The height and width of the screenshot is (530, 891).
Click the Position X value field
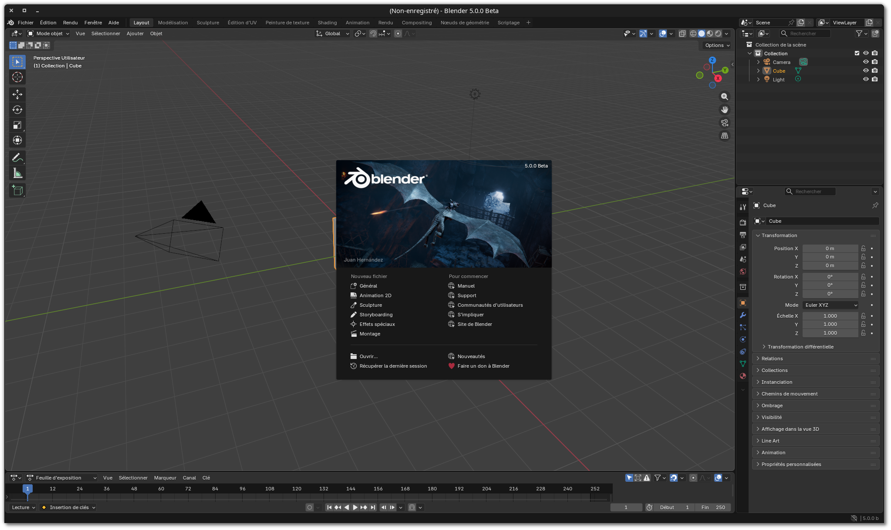click(x=830, y=248)
